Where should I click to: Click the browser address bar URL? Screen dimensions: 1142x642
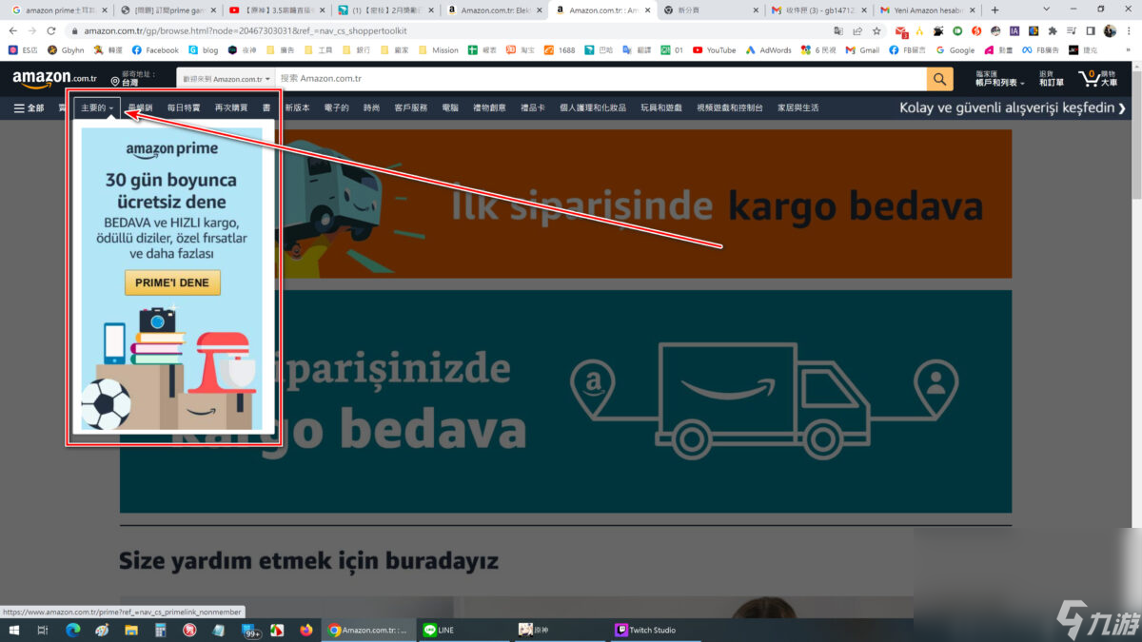(246, 30)
